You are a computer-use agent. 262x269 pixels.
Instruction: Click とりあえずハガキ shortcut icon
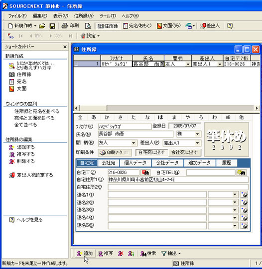point(12,66)
